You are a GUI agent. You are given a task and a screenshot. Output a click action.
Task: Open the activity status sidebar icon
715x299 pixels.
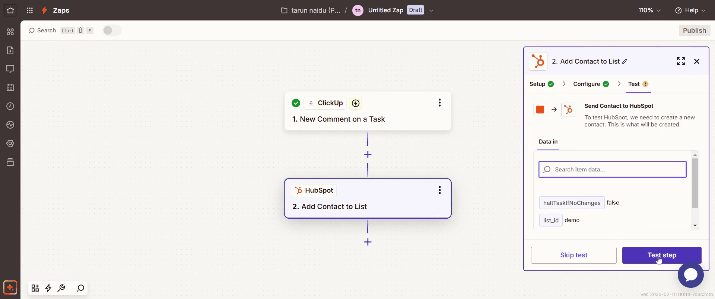click(10, 125)
